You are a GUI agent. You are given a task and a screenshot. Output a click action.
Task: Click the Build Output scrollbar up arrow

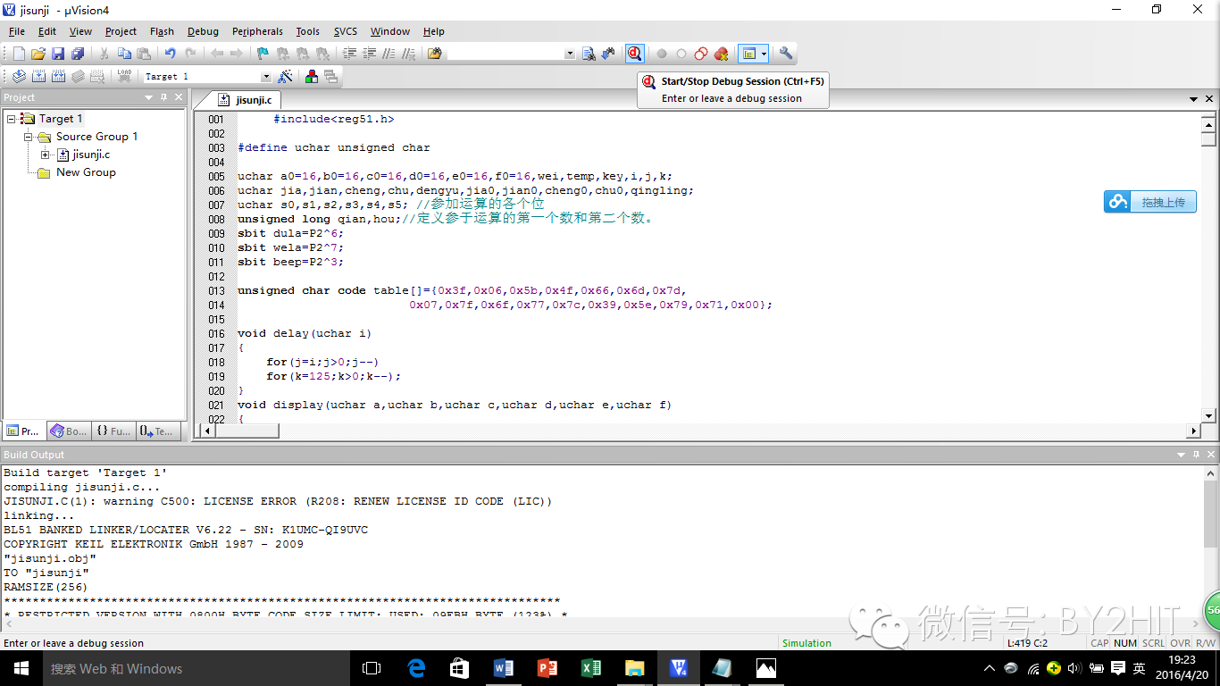[x=1211, y=473]
